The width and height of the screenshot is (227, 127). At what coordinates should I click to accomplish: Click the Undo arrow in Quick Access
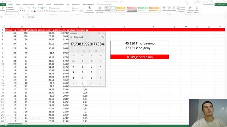click(x=6, y=1)
